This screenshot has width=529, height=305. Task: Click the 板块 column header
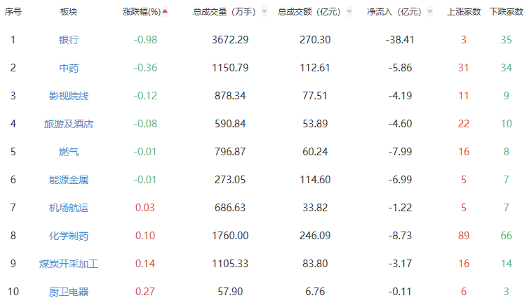[x=69, y=12]
